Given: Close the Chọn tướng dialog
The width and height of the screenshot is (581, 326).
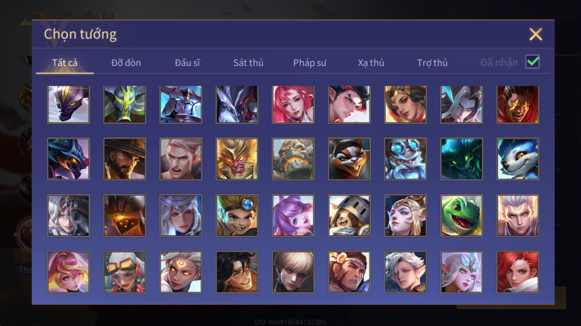Looking at the screenshot, I should (x=536, y=34).
